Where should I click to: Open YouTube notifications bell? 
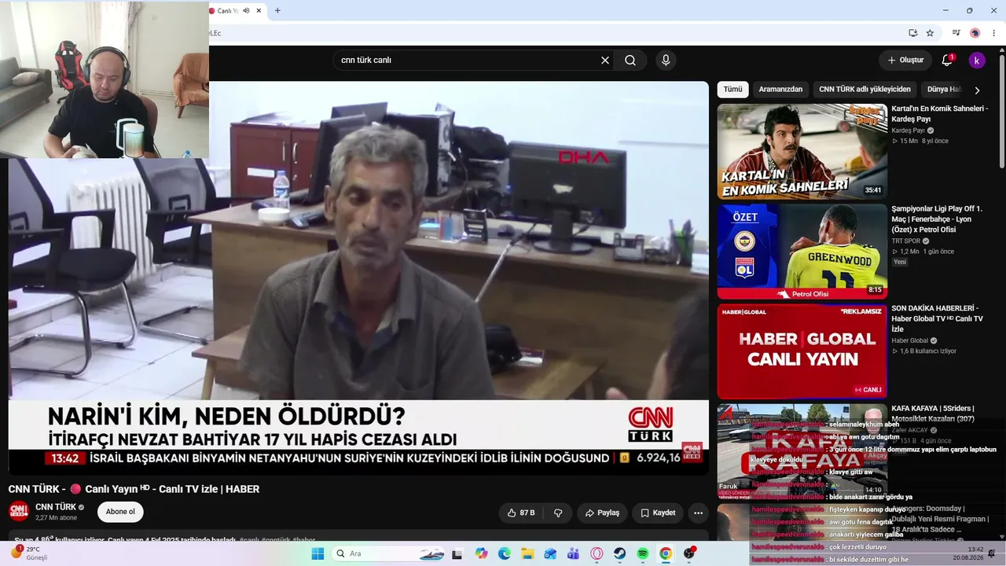click(947, 61)
